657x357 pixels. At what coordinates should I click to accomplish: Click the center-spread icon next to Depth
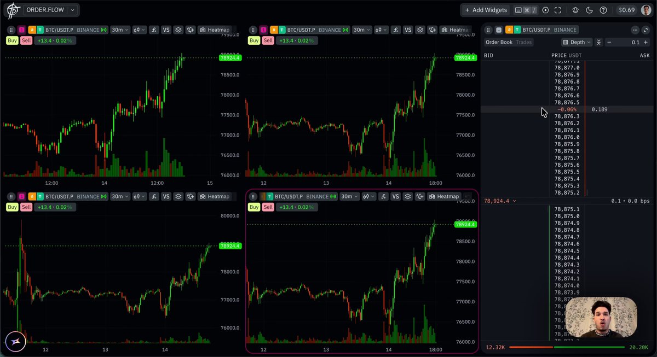tap(599, 42)
